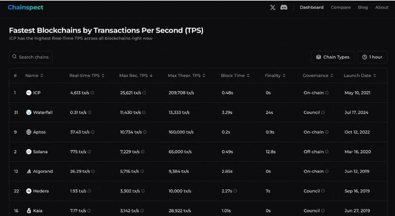Click the Hedera chain logo icon
The width and height of the screenshot is (395, 216).
point(29,191)
